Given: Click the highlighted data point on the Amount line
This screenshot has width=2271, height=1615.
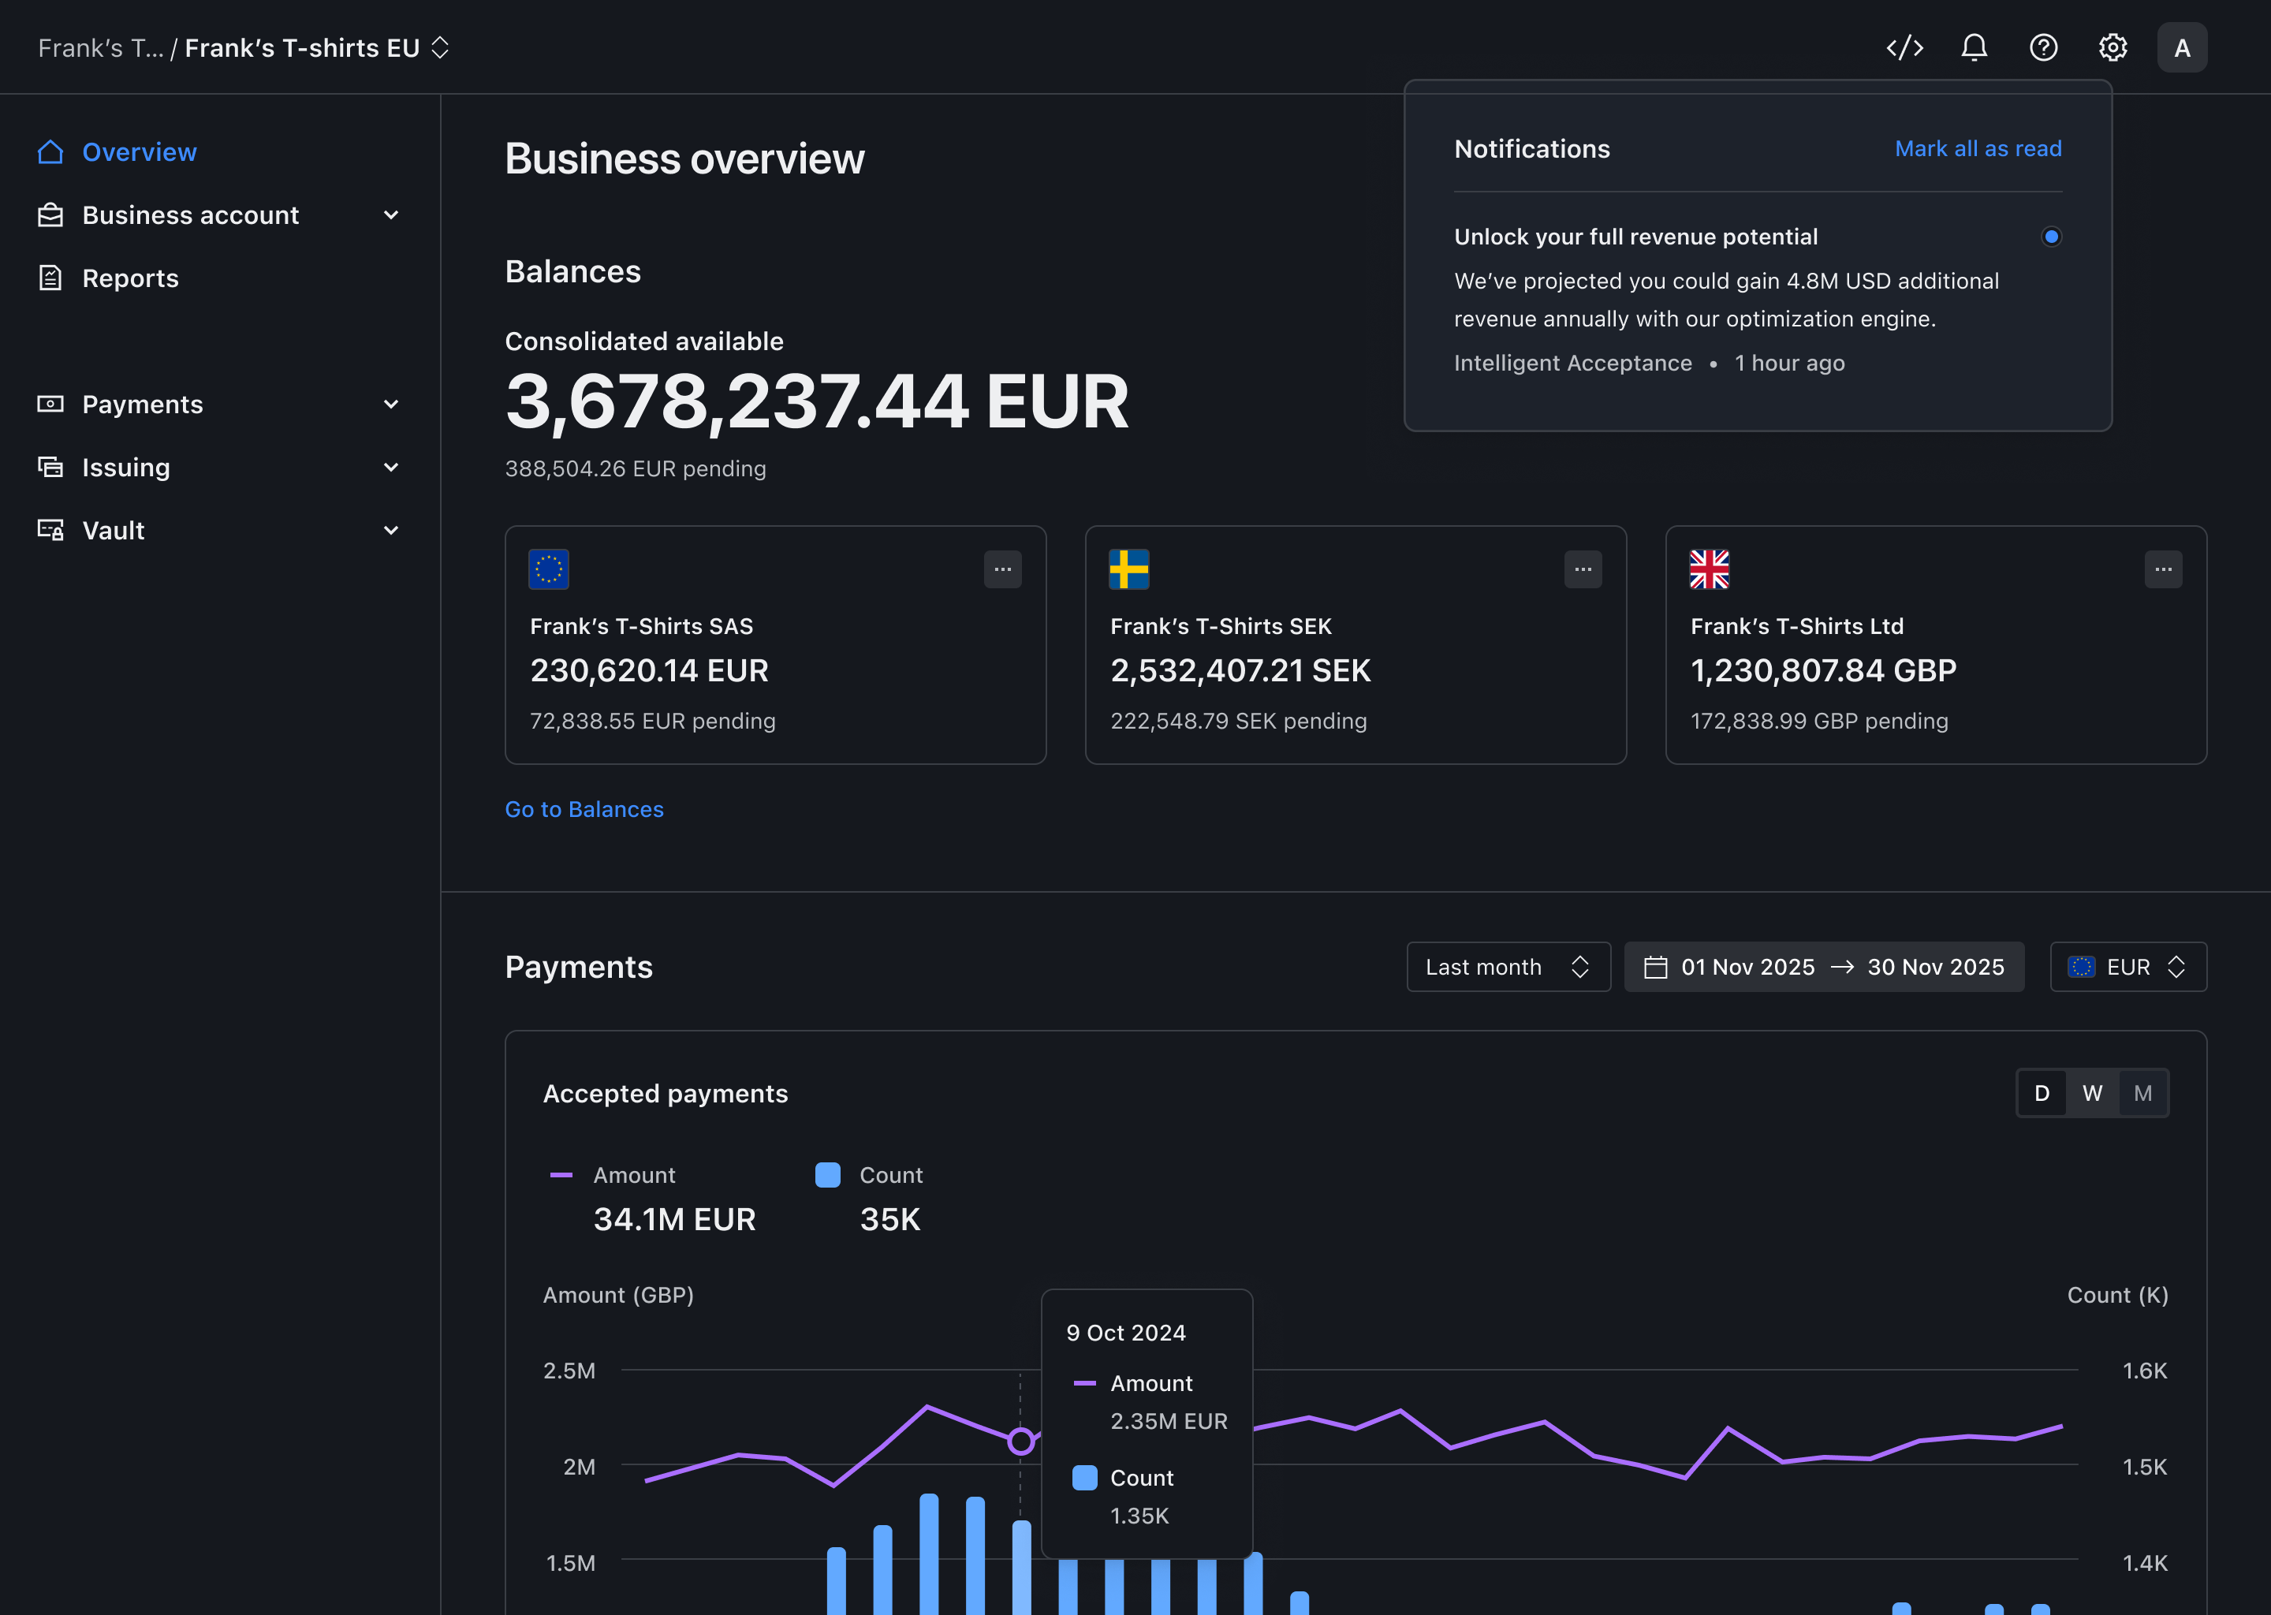Looking at the screenshot, I should click(1020, 1441).
